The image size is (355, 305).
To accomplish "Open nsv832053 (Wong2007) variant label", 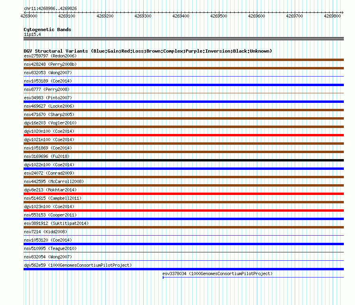I will pyautogui.click(x=48, y=73).
